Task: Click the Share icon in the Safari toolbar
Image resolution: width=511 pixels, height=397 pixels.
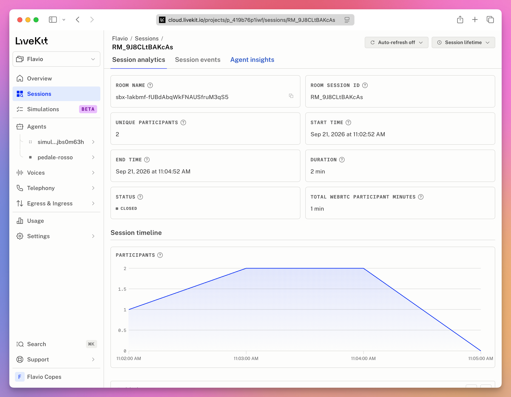Action: tap(460, 19)
